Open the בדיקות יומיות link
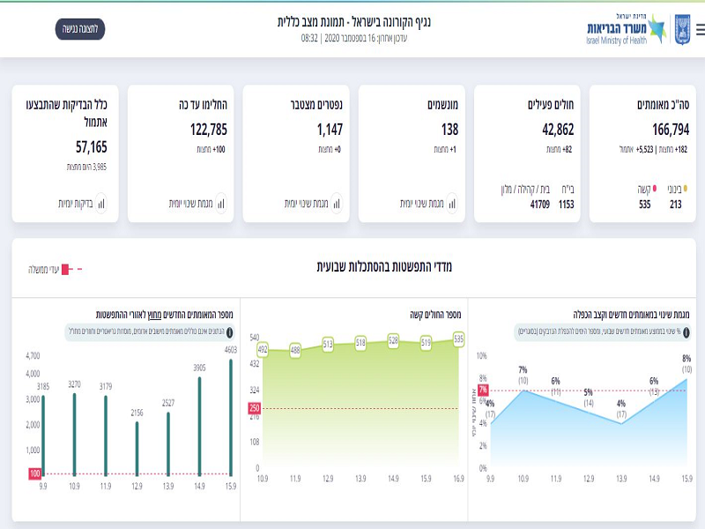Viewport: 705px width, 529px height. coord(77,204)
